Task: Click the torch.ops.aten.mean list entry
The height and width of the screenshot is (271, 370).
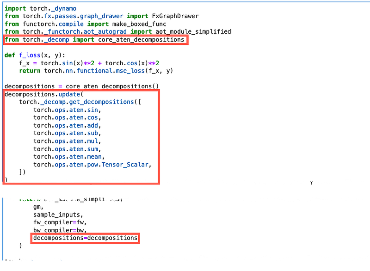Action: click(x=68, y=157)
